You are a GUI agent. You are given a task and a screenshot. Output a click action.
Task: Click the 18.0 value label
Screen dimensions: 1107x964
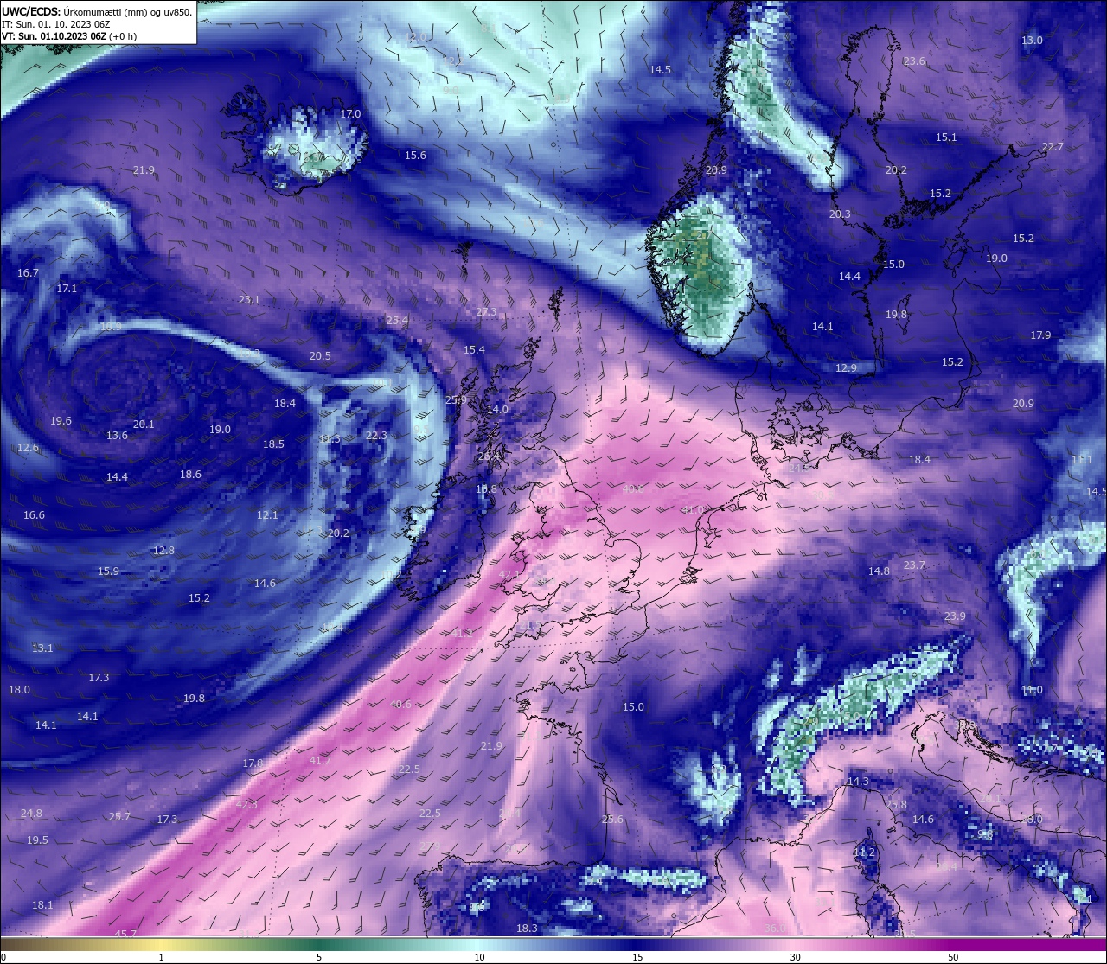(x=19, y=690)
